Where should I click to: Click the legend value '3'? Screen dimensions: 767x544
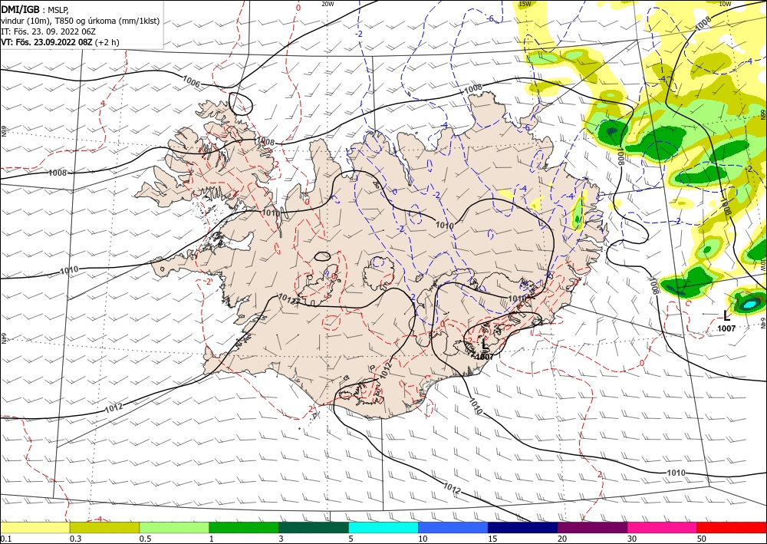pyautogui.click(x=281, y=539)
